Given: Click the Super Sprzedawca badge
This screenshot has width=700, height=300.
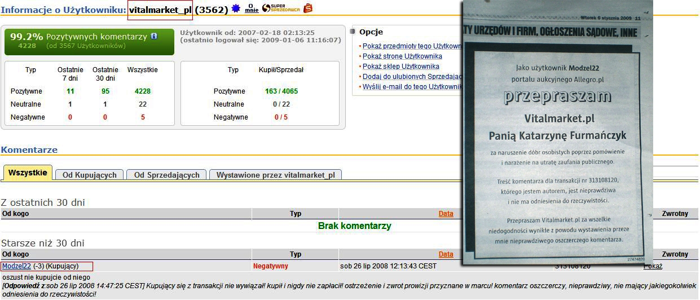Looking at the screenshot, I should pos(281,8).
